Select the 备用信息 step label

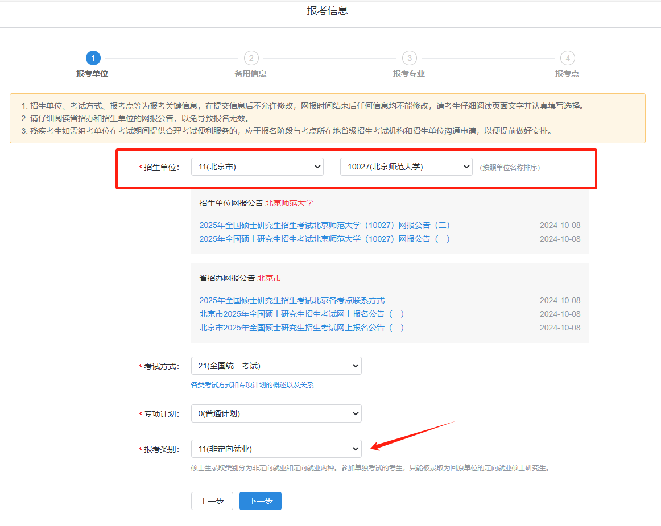[251, 73]
